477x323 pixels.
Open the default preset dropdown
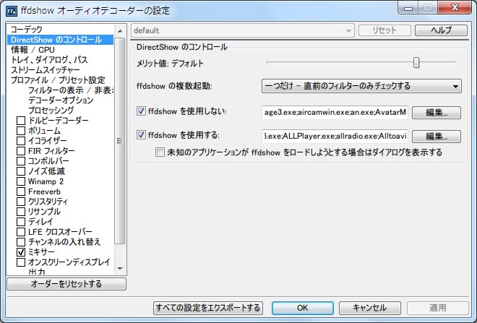tap(242, 30)
